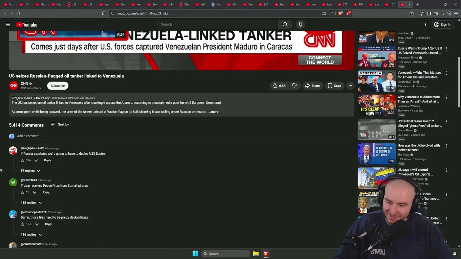Viewport: 461px width, 259px height.
Task: Reply to the edoardopasta374 comment
Action: pyautogui.click(x=48, y=224)
